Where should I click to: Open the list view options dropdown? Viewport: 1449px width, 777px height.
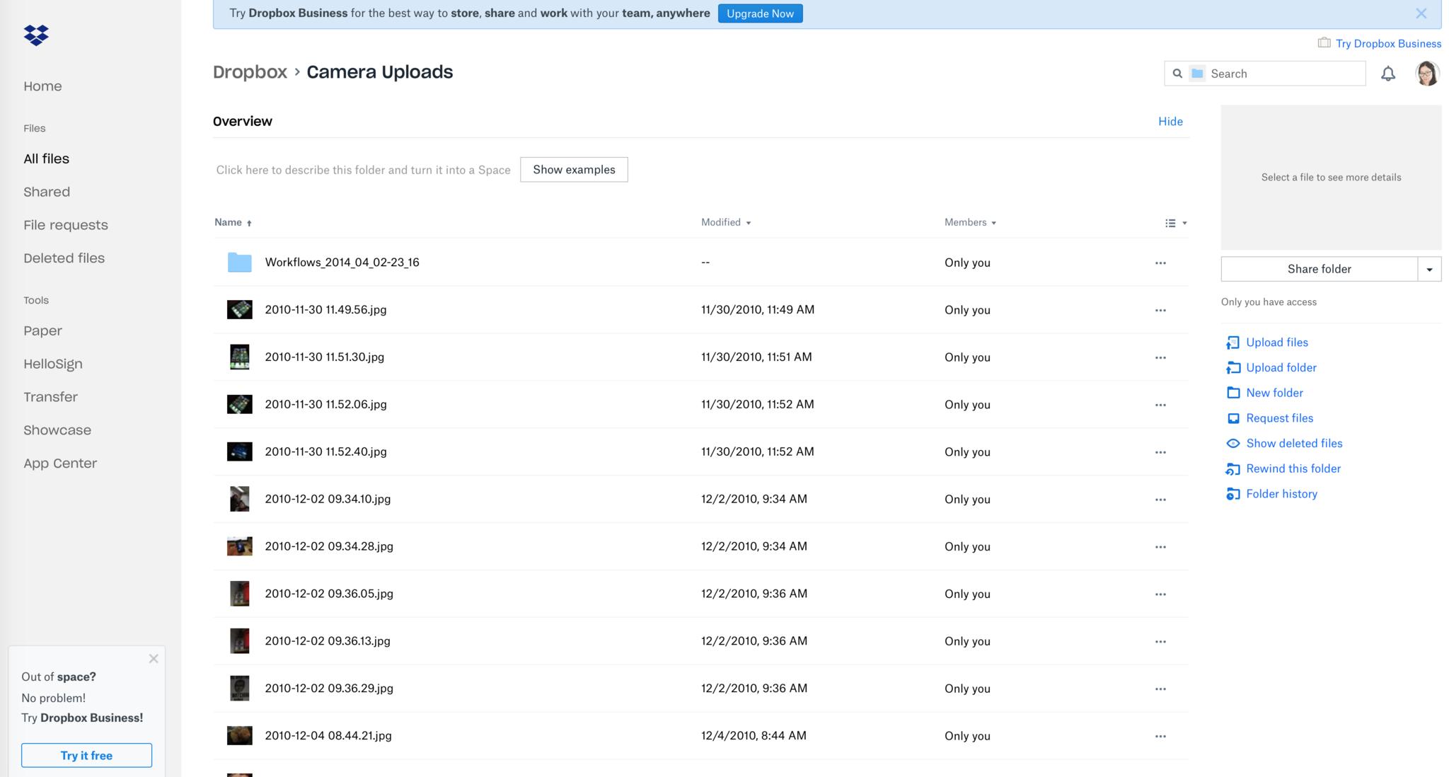pyautogui.click(x=1176, y=223)
